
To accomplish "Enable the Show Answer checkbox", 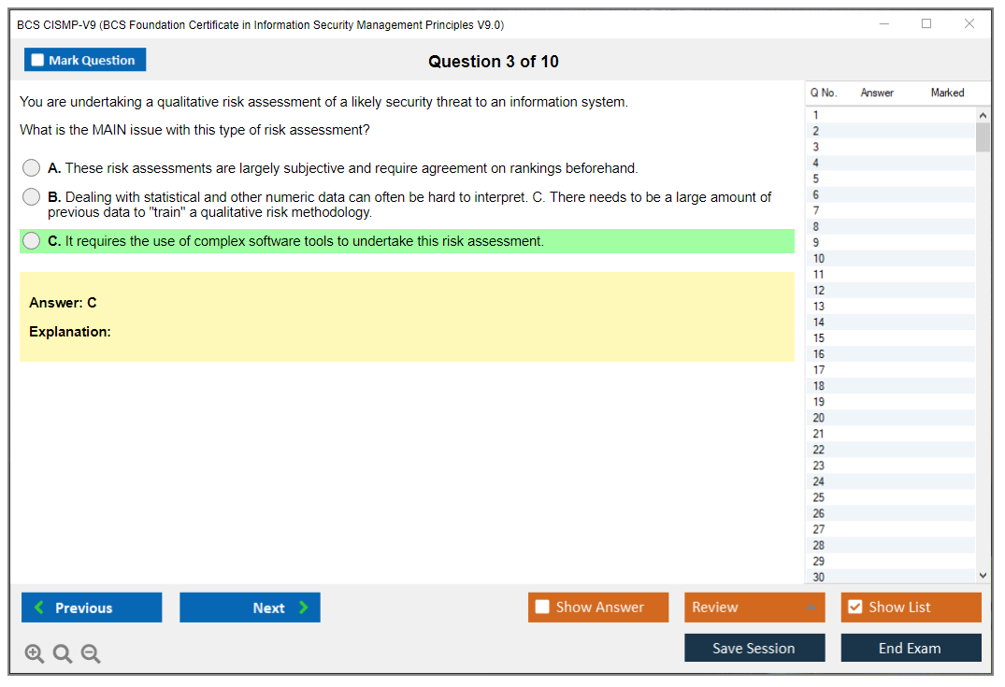I will click(x=542, y=608).
